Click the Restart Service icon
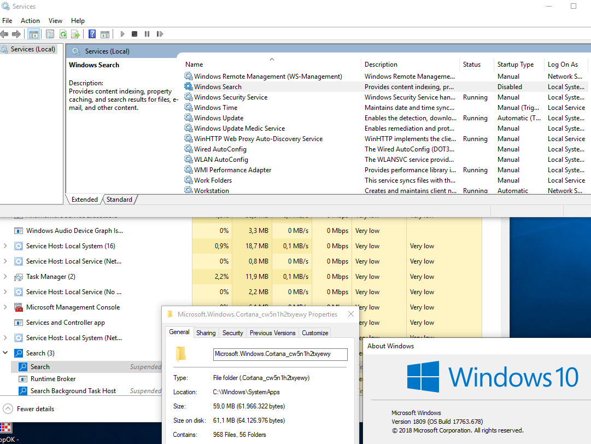 [x=160, y=34]
